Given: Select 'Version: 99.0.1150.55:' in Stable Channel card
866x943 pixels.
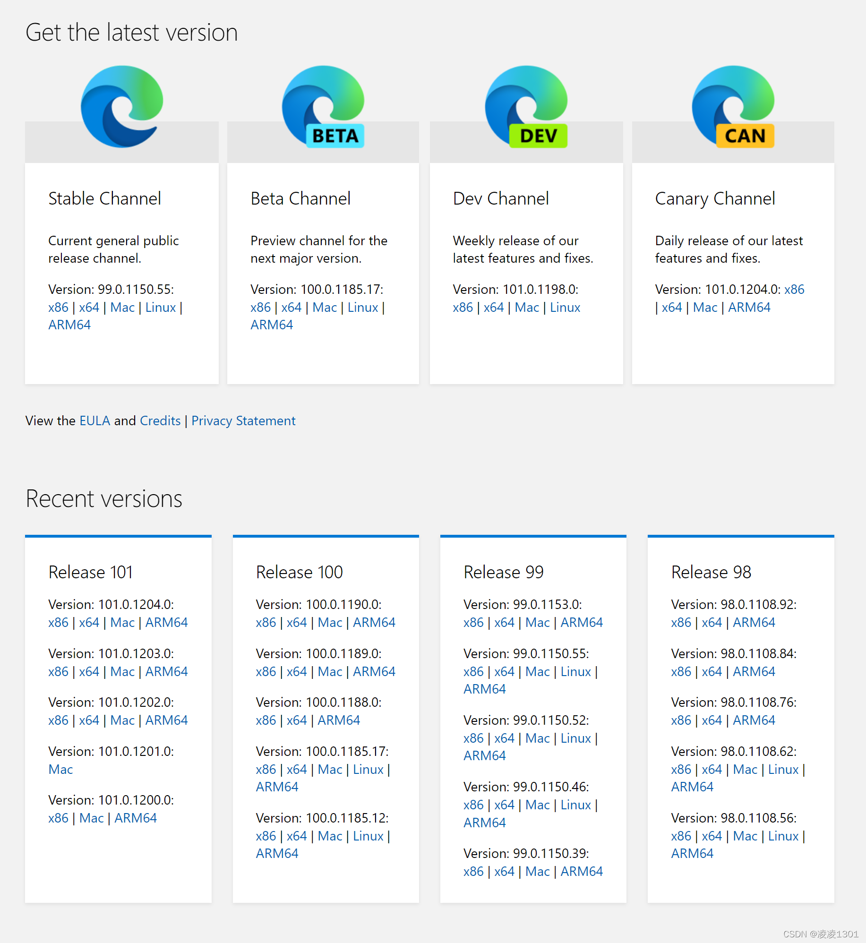Looking at the screenshot, I should click(x=111, y=289).
